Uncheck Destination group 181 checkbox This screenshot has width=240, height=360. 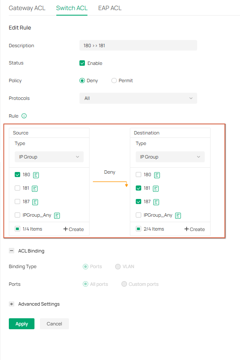[138, 188]
